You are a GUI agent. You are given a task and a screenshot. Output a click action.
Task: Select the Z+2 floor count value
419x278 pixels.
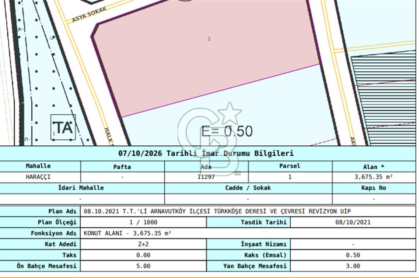(143, 244)
